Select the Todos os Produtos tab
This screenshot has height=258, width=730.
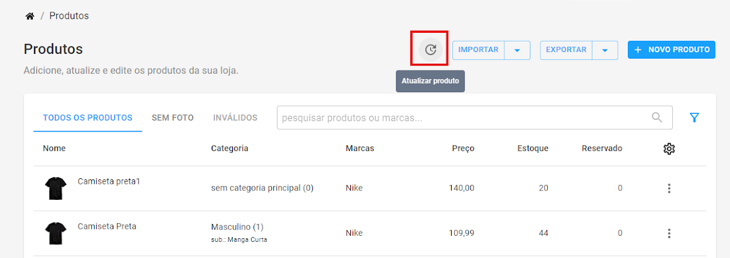pos(87,118)
